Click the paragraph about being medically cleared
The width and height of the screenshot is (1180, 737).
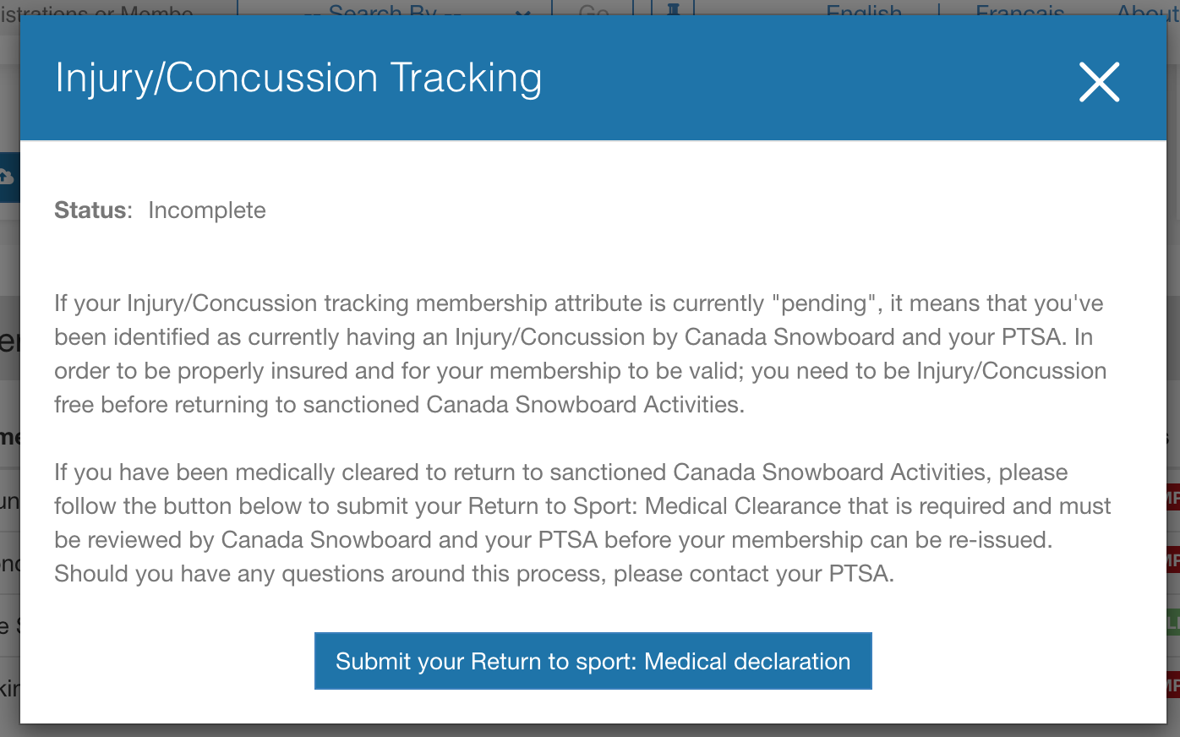coord(582,523)
